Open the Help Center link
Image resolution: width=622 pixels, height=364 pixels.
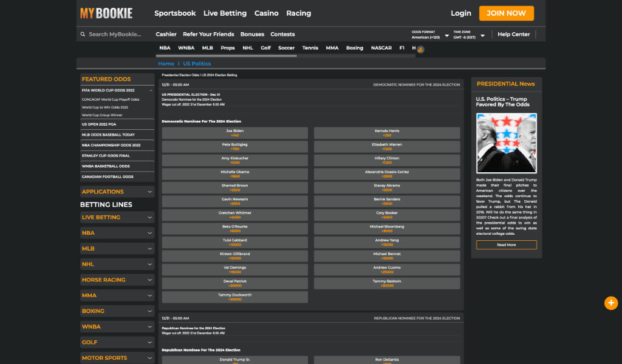pyautogui.click(x=514, y=35)
